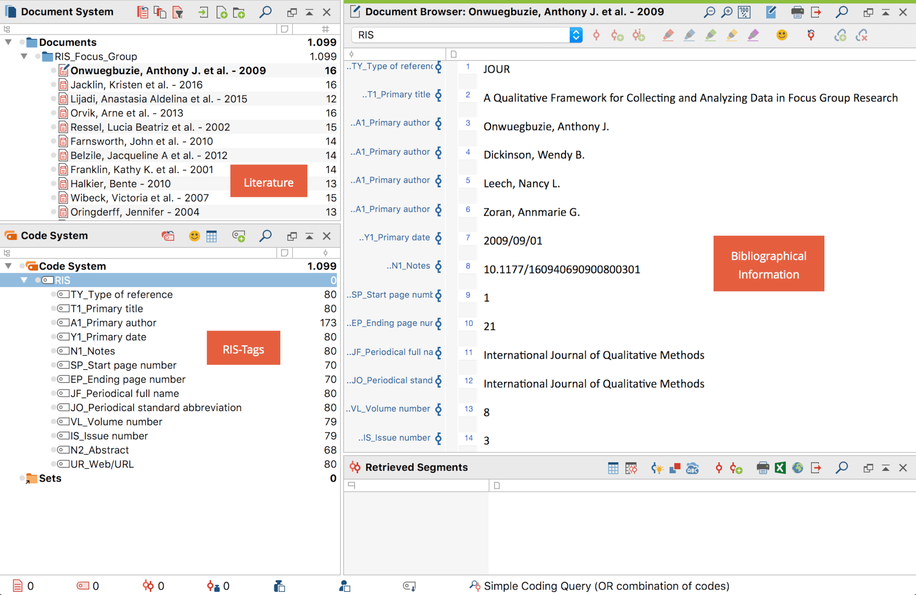This screenshot has width=916, height=595.
Task: Click insert internal link icon
Action: [840, 35]
